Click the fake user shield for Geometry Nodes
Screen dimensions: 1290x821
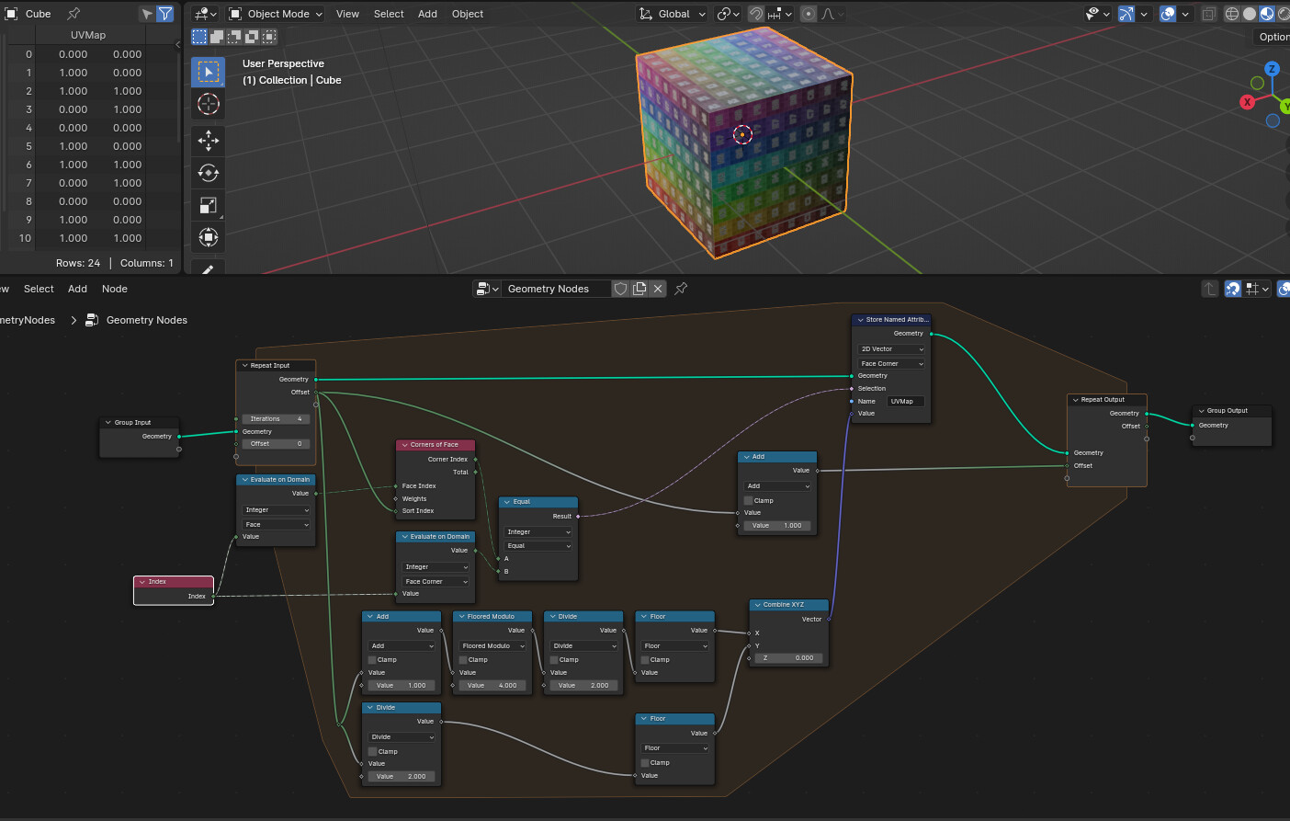tap(621, 289)
